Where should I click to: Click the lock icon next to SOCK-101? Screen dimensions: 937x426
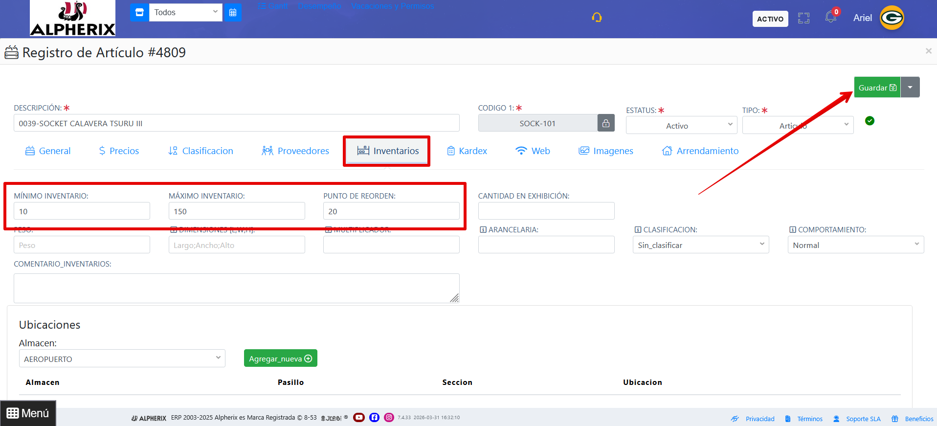(x=606, y=123)
